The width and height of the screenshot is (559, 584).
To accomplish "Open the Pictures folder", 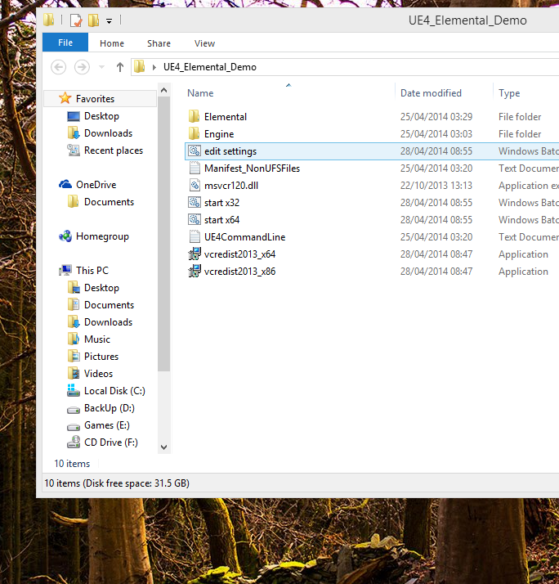I will (x=101, y=356).
